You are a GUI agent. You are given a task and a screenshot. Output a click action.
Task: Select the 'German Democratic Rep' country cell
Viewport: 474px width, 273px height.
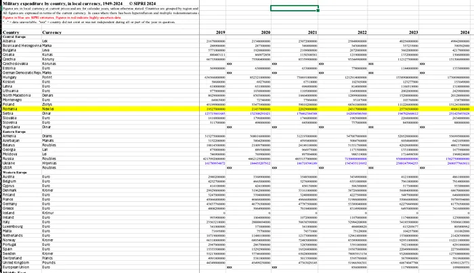22,73
